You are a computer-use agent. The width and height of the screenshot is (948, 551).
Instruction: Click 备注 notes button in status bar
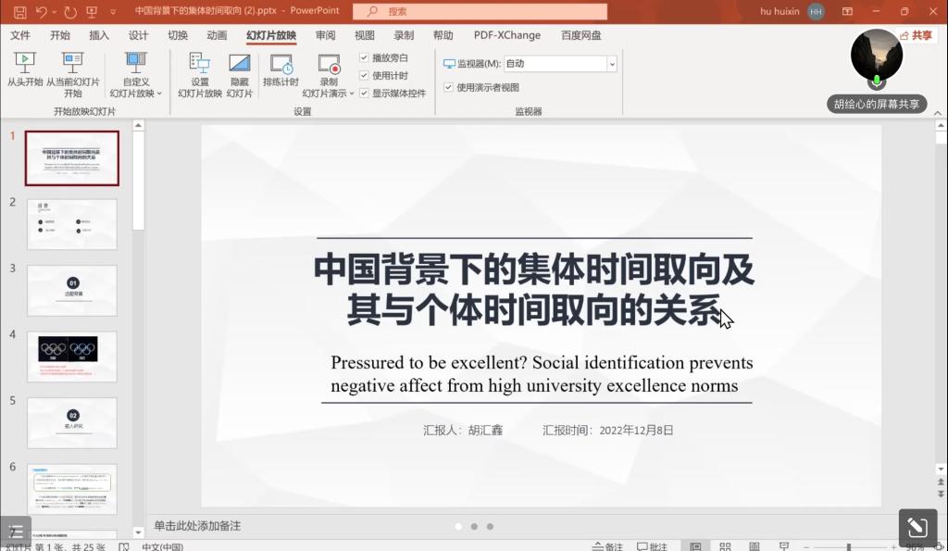pos(608,546)
